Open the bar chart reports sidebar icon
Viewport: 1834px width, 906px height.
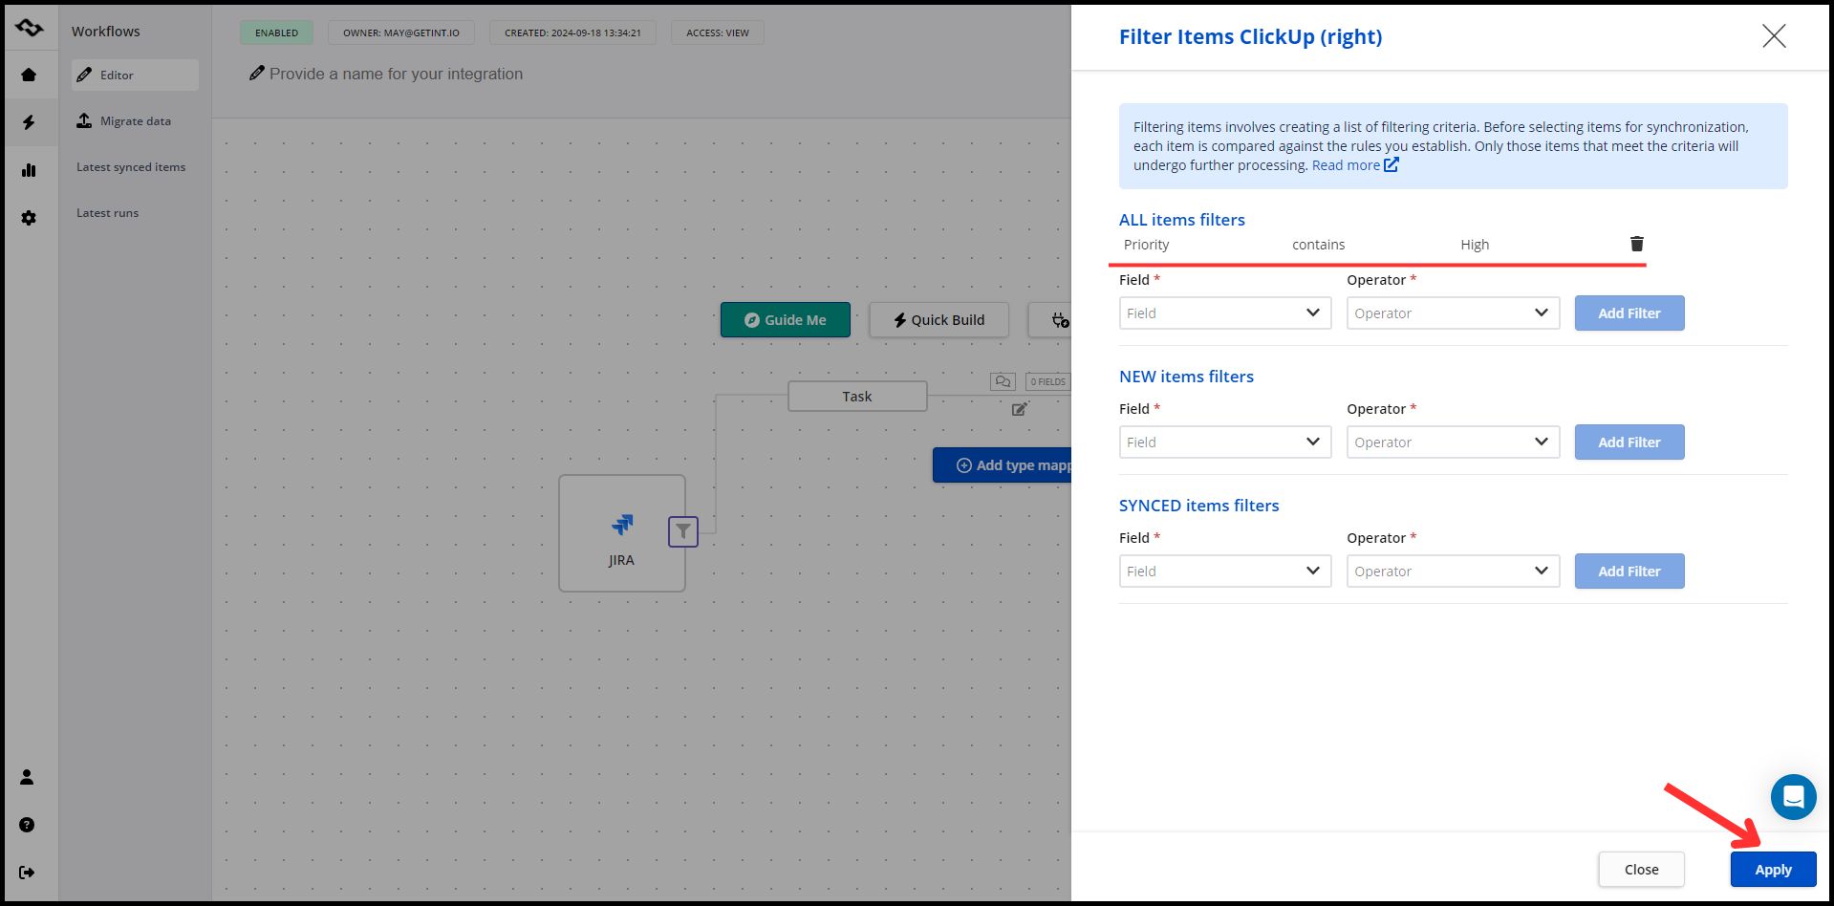(x=29, y=170)
